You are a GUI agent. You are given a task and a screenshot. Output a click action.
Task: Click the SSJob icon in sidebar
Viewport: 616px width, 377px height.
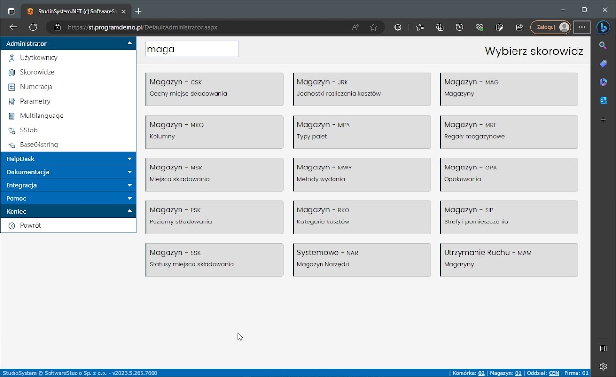(12, 130)
